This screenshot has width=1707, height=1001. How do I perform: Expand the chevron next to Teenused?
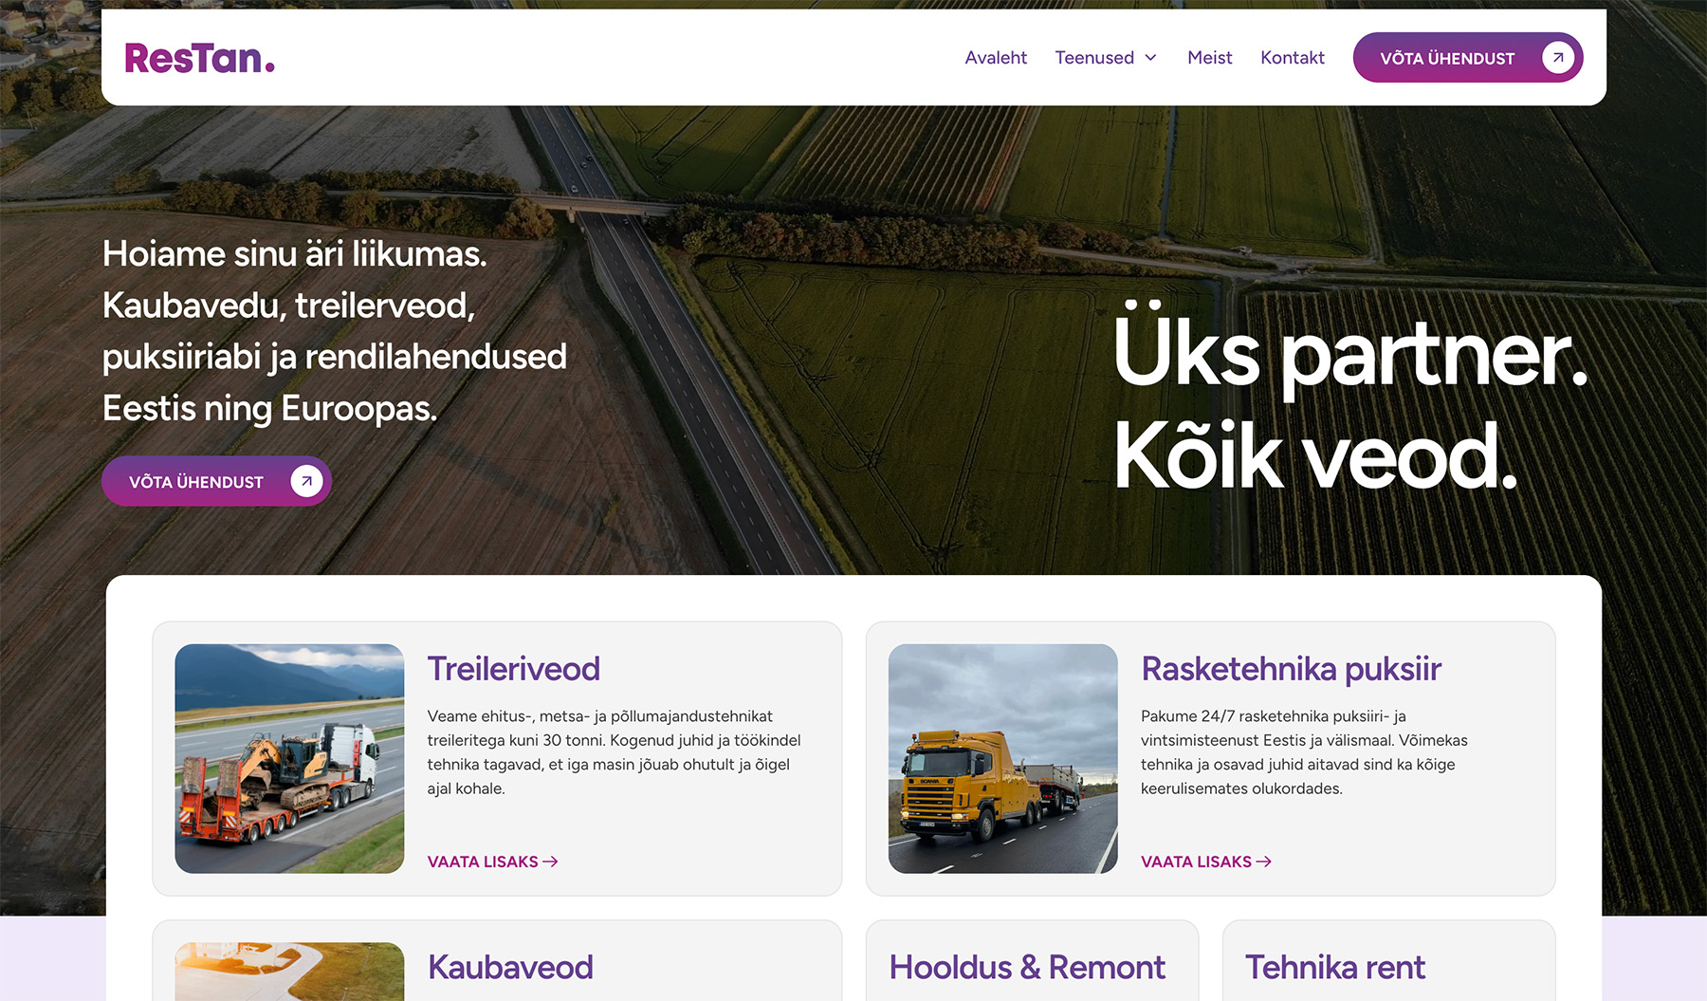[x=1151, y=58]
